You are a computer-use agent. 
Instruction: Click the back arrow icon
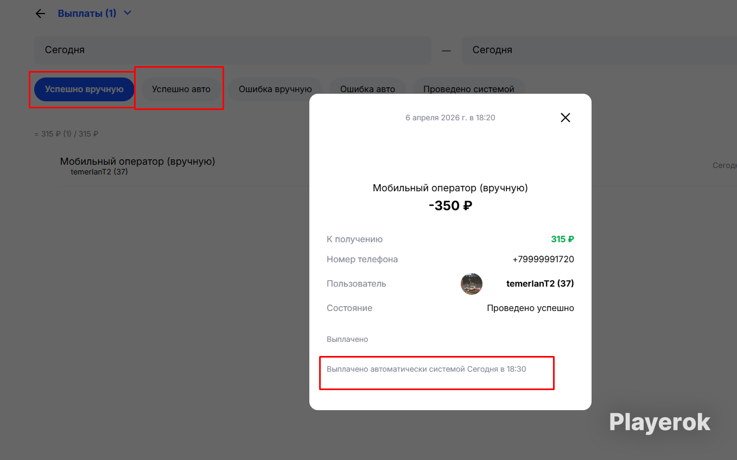(x=40, y=14)
